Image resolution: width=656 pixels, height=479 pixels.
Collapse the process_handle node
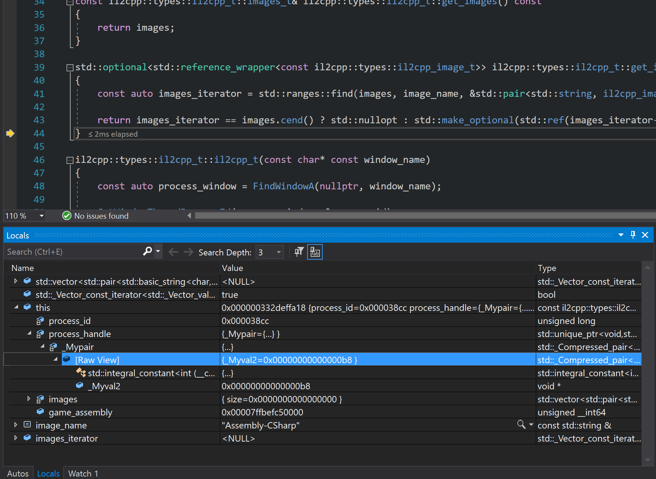pos(29,333)
